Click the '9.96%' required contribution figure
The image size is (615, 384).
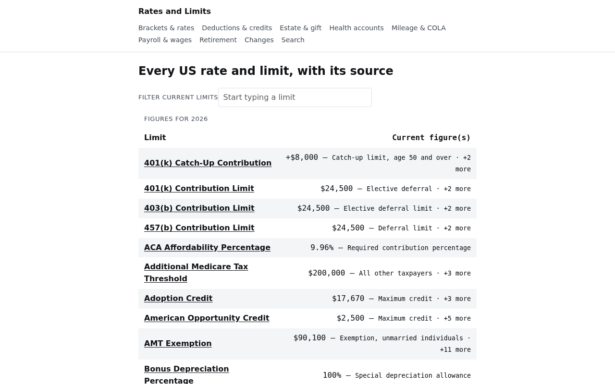coord(322,248)
